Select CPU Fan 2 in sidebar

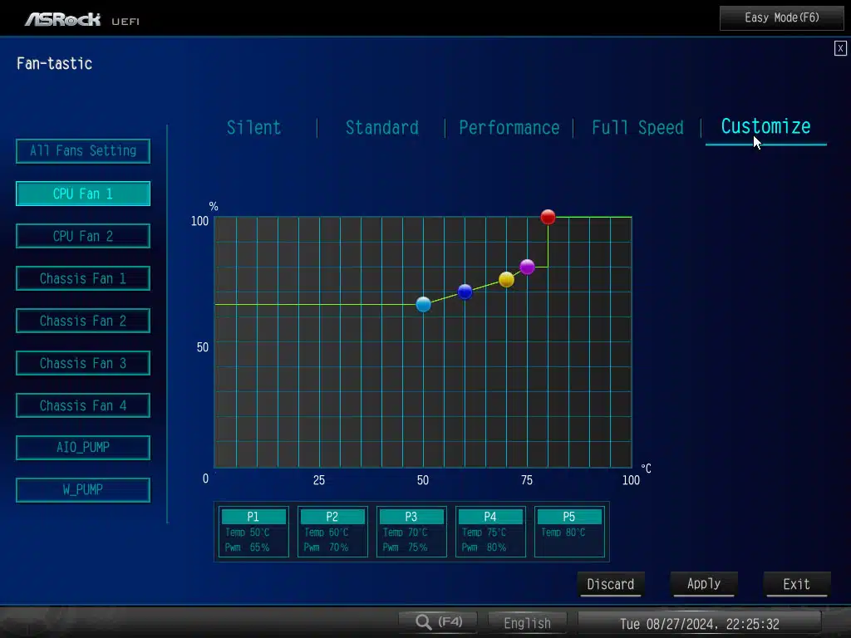point(83,236)
